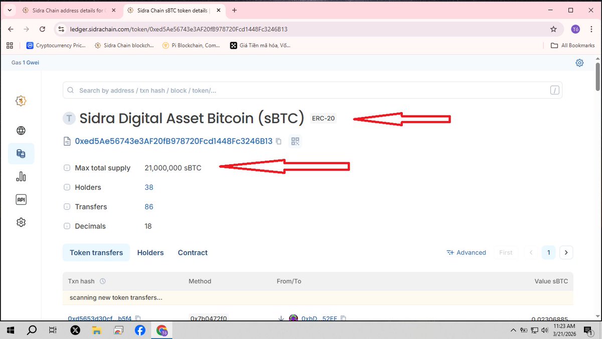This screenshot has width=602, height=339.
Task: Open the API sidebar icon
Action: [21, 199]
